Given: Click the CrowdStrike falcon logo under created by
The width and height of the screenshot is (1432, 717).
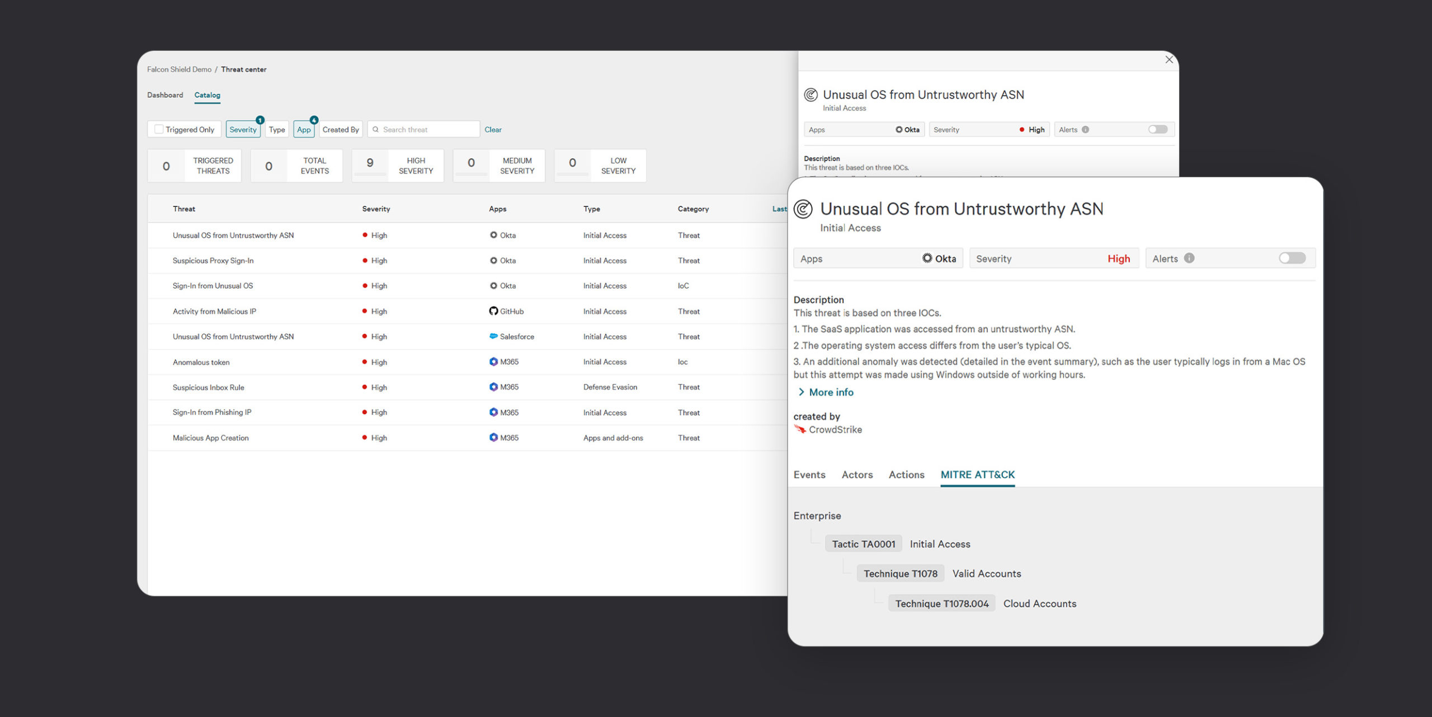Looking at the screenshot, I should 800,430.
